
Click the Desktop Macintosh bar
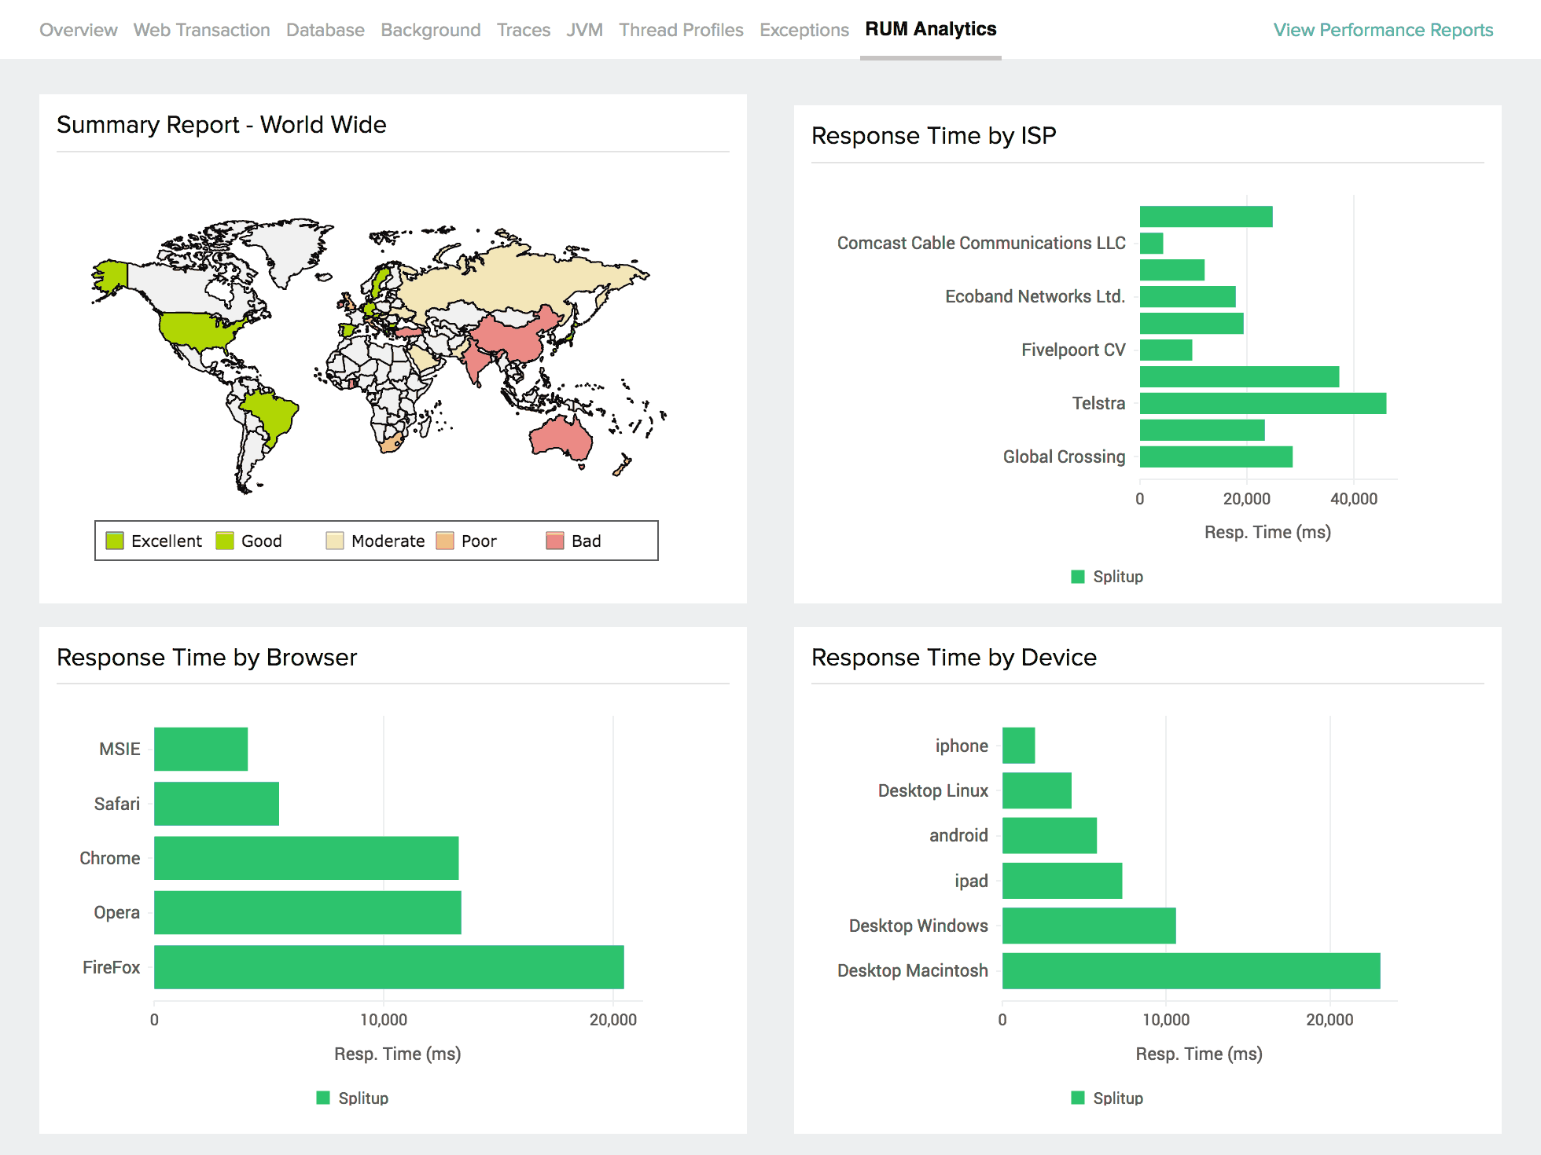click(1190, 971)
